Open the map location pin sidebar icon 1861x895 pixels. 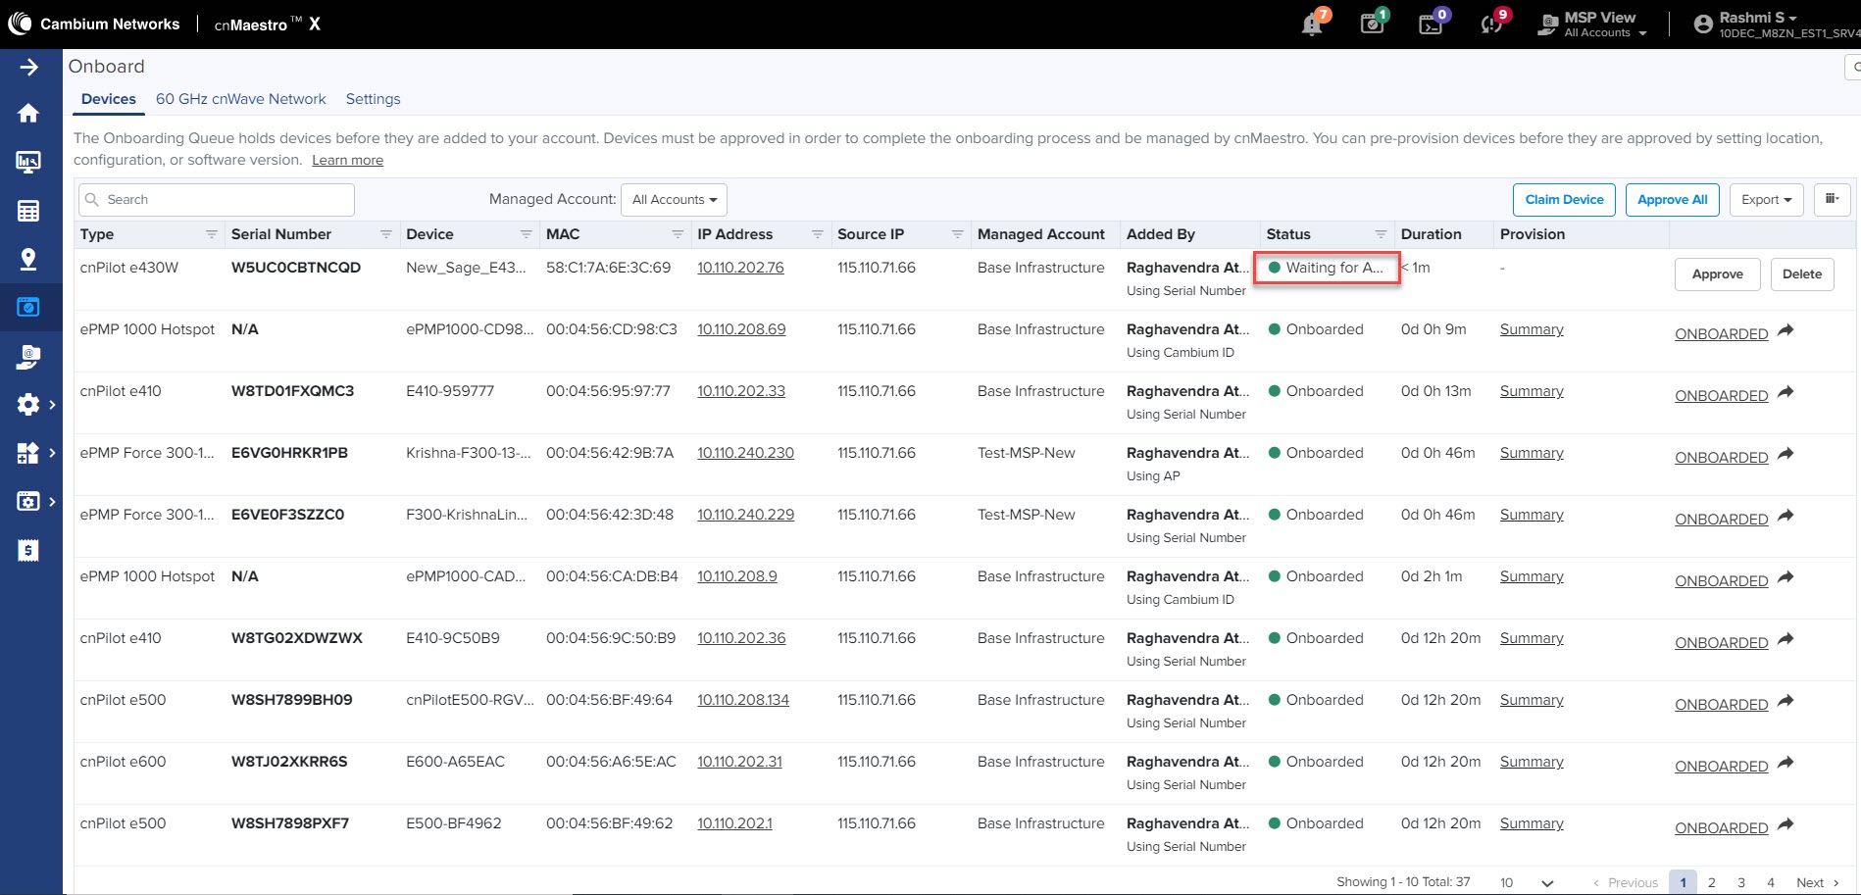28,259
